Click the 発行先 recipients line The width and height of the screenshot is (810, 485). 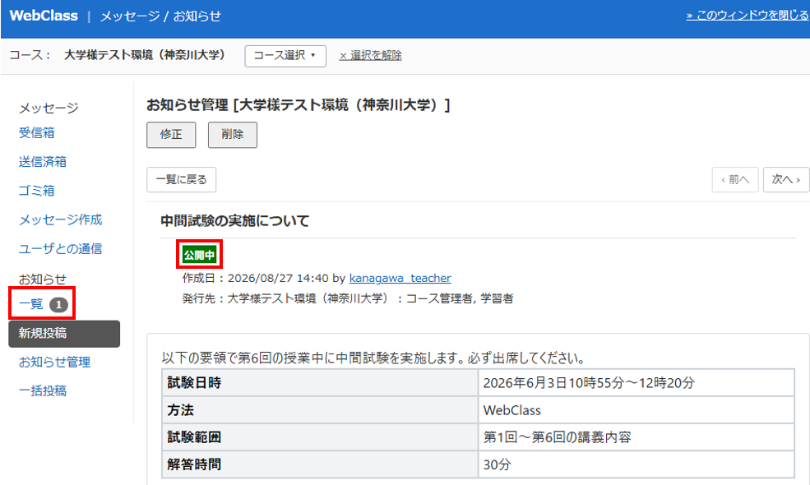tap(348, 298)
